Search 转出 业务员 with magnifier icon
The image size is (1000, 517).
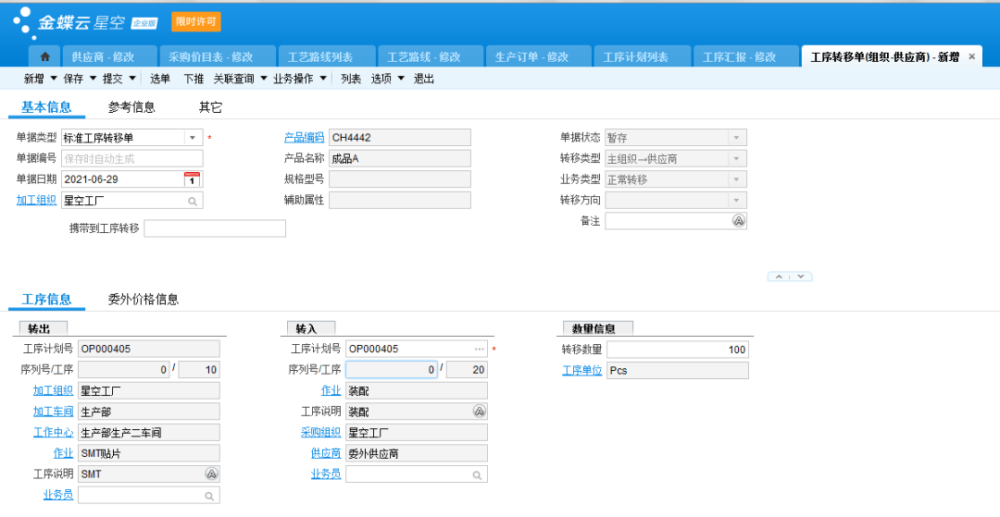209,496
